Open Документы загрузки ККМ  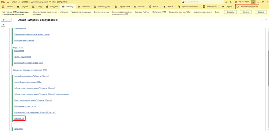180,12
